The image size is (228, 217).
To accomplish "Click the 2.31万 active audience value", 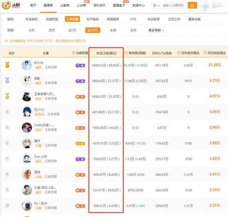I will tap(214, 206).
